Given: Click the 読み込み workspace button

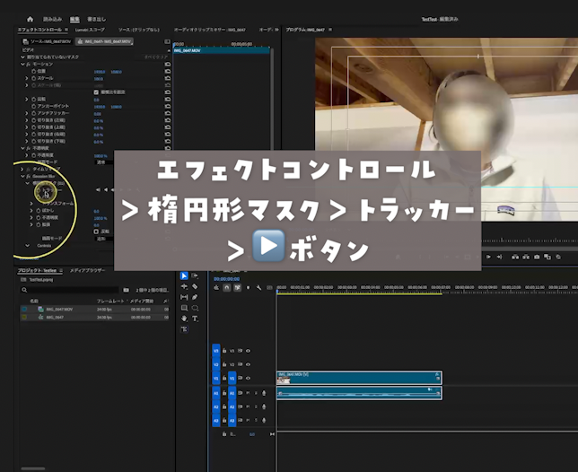Looking at the screenshot, I should (x=52, y=19).
